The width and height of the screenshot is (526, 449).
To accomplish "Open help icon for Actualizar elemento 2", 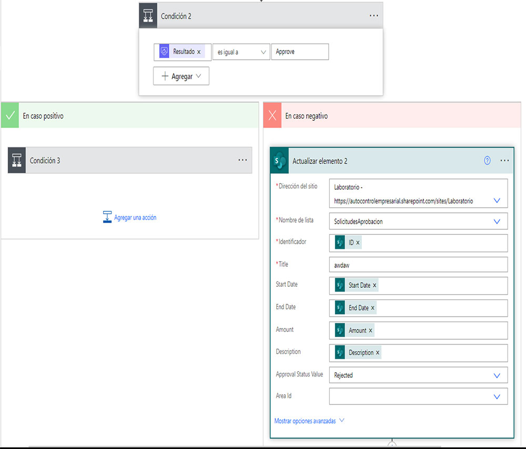I will point(487,161).
